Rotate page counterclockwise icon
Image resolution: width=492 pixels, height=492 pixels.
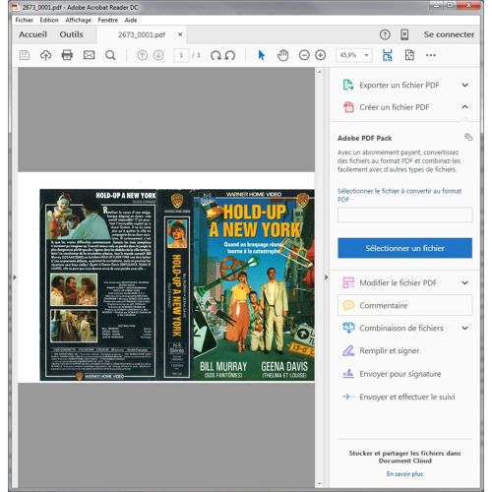click(x=230, y=55)
